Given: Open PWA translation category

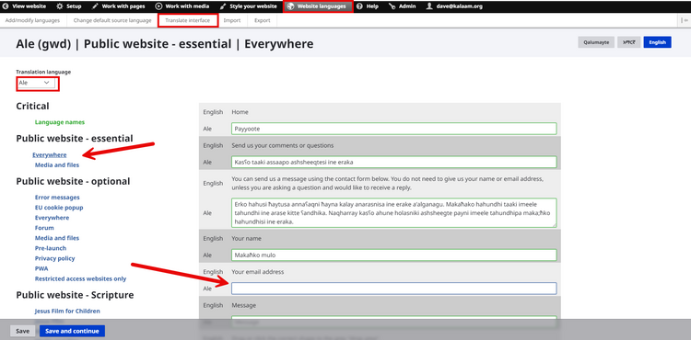Looking at the screenshot, I should [x=41, y=268].
